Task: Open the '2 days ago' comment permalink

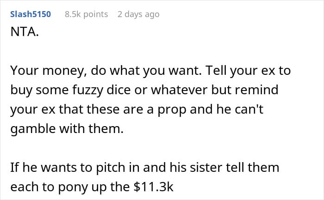Action: point(138,14)
